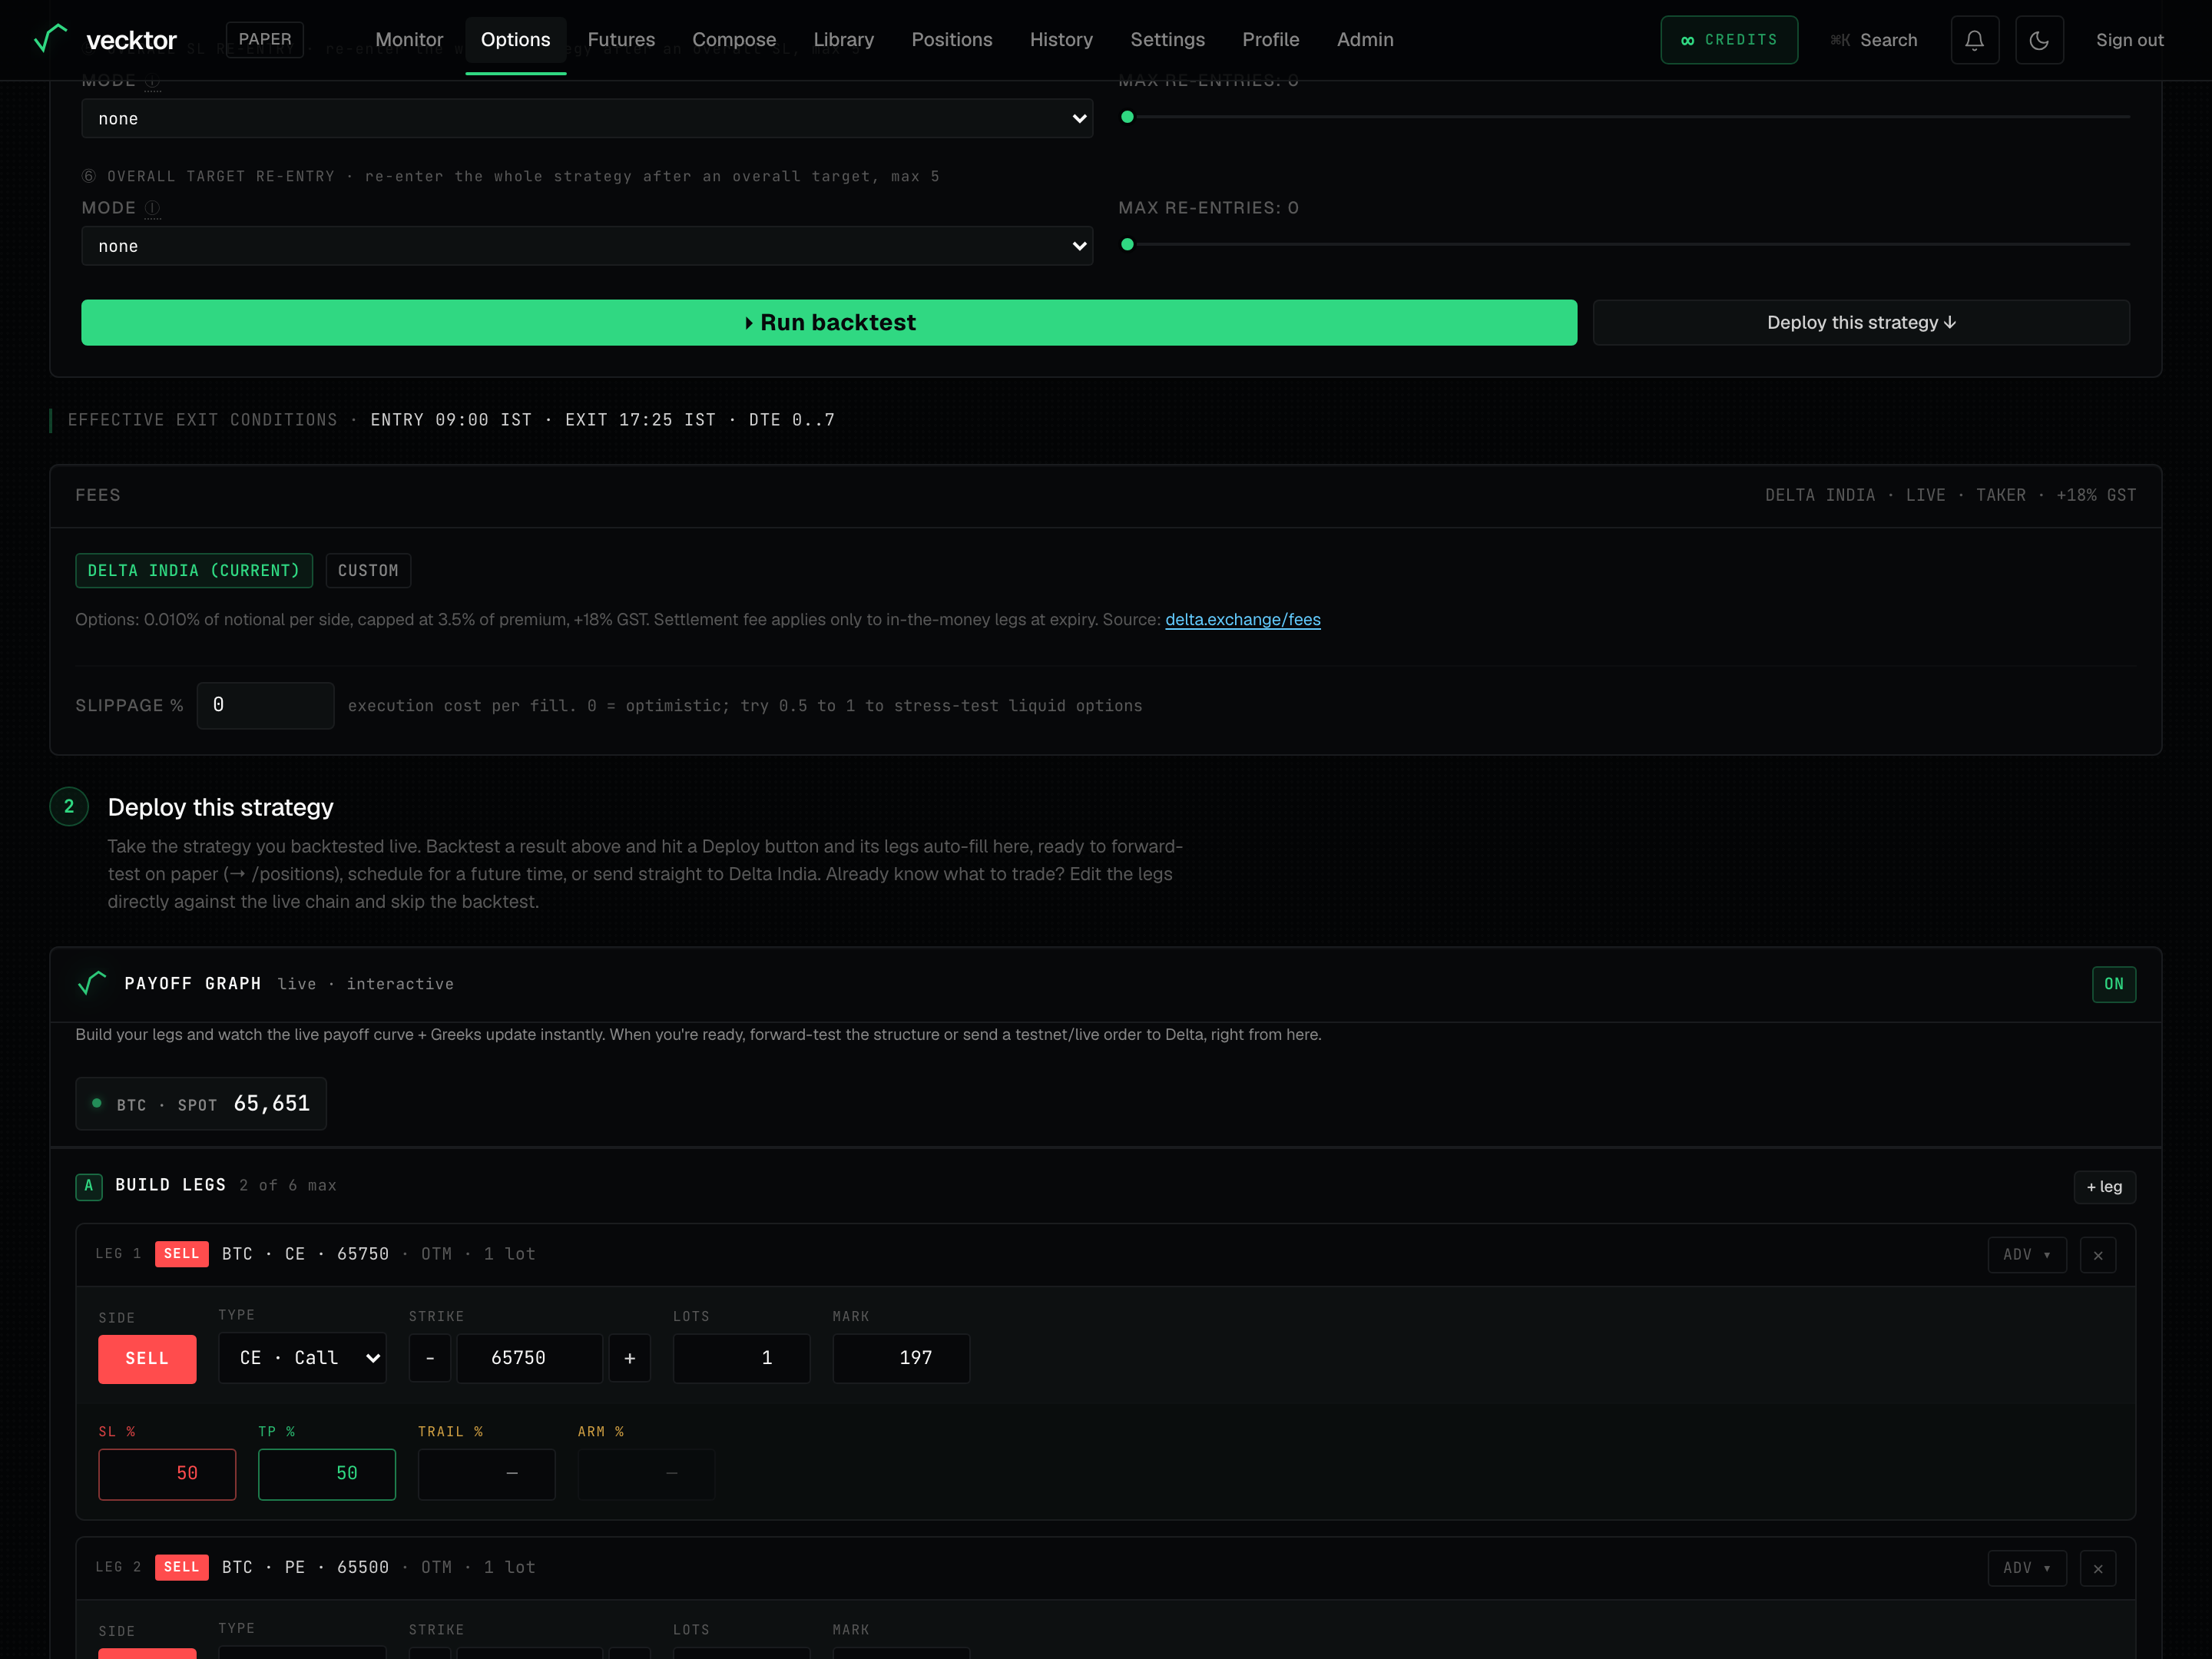Toggle dark mode moon icon
2212x1659 pixels.
(2039, 40)
